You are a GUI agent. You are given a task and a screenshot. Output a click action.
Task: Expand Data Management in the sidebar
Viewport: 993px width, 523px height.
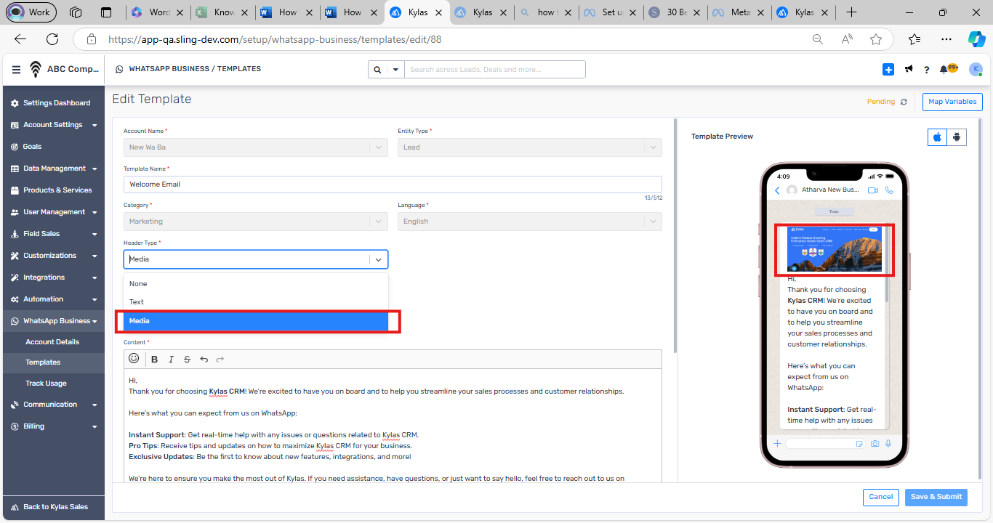coord(53,169)
